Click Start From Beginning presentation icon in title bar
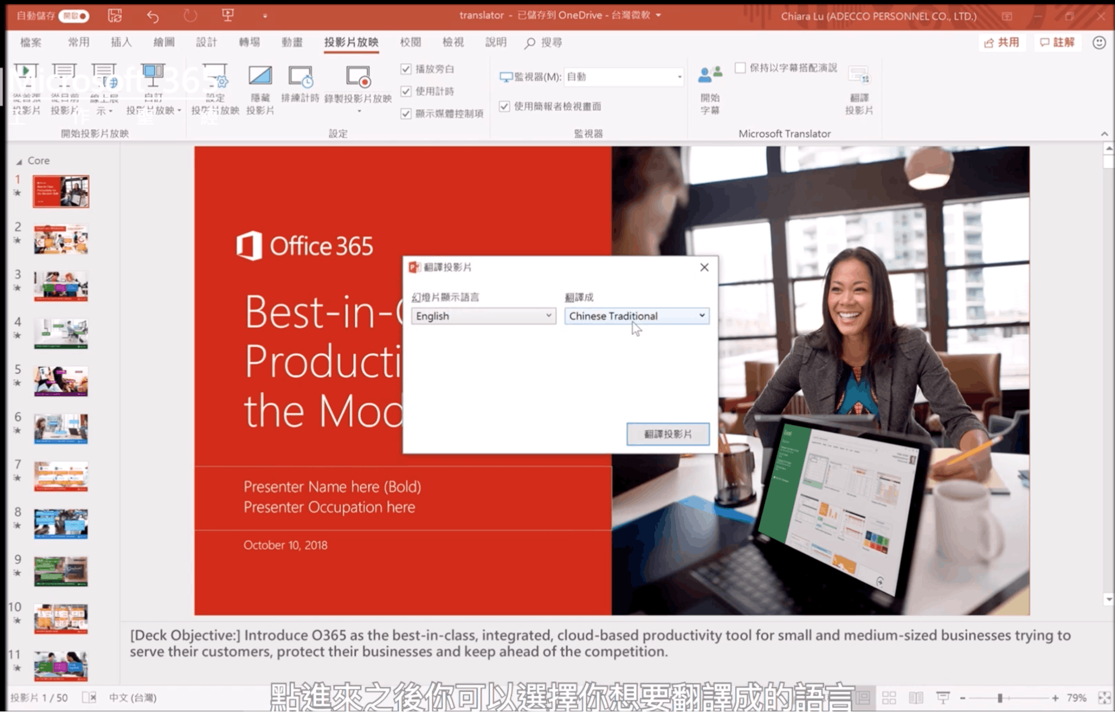 click(228, 16)
